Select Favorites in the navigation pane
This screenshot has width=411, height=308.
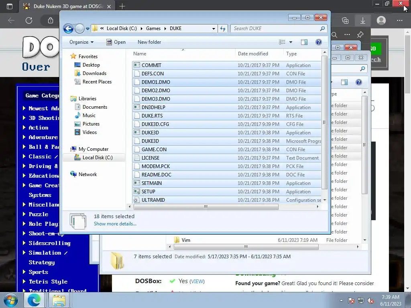[88, 56]
